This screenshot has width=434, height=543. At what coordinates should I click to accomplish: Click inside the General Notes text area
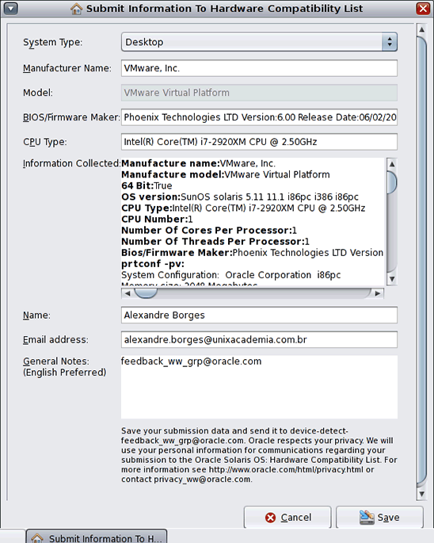pyautogui.click(x=259, y=387)
